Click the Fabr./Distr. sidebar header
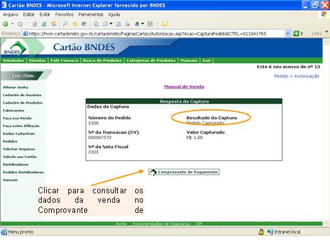This screenshot has width=330, height=247. tap(23, 76)
